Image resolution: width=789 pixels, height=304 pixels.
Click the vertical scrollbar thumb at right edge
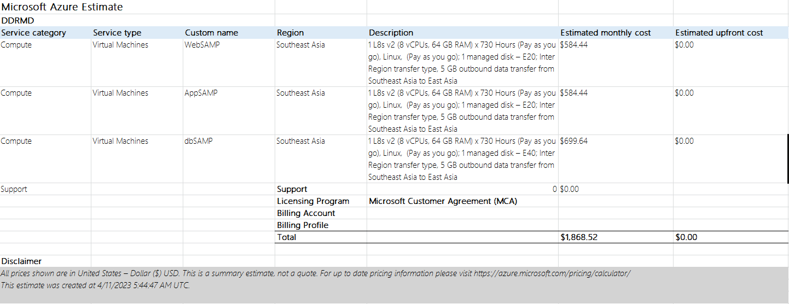click(x=787, y=159)
